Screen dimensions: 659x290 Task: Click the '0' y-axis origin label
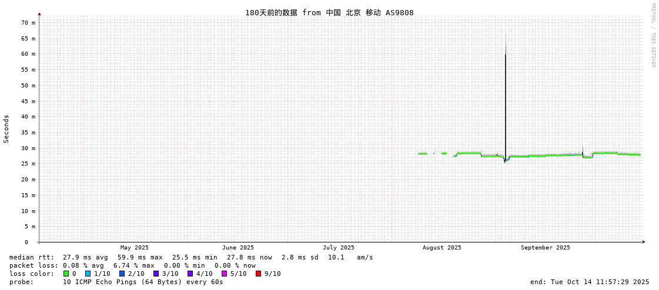point(26,242)
